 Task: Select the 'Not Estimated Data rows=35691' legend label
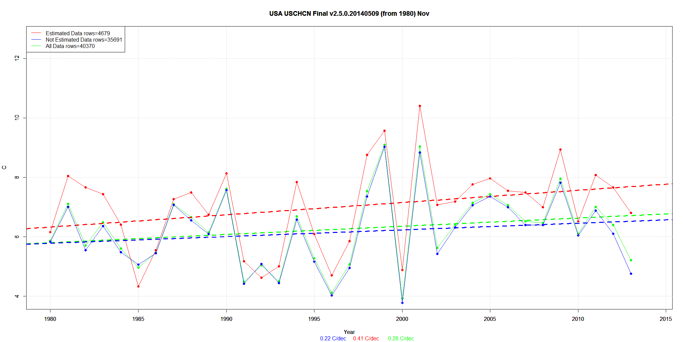point(84,40)
